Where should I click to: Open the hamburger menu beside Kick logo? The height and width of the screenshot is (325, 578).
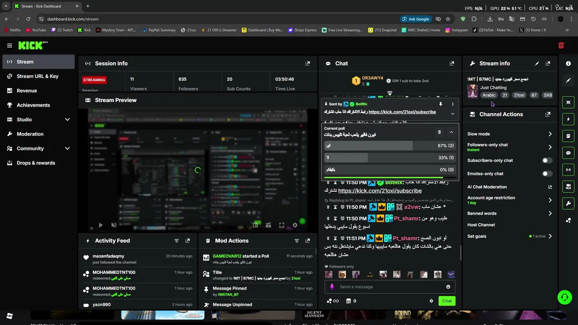coord(9,45)
